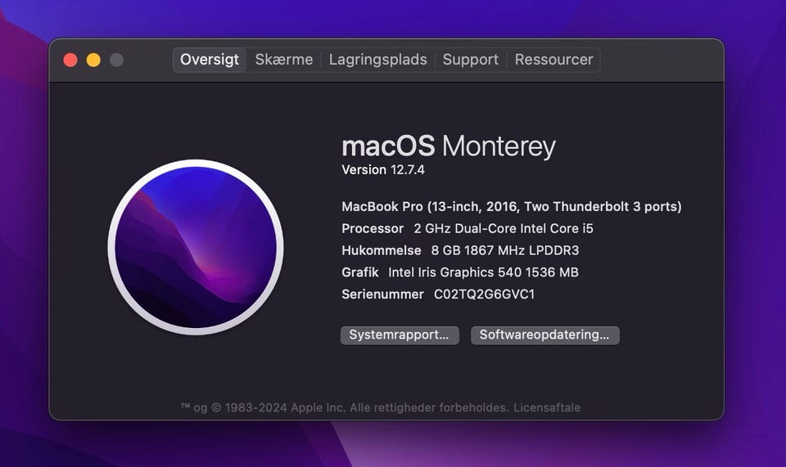Go to the Support tab

(470, 60)
